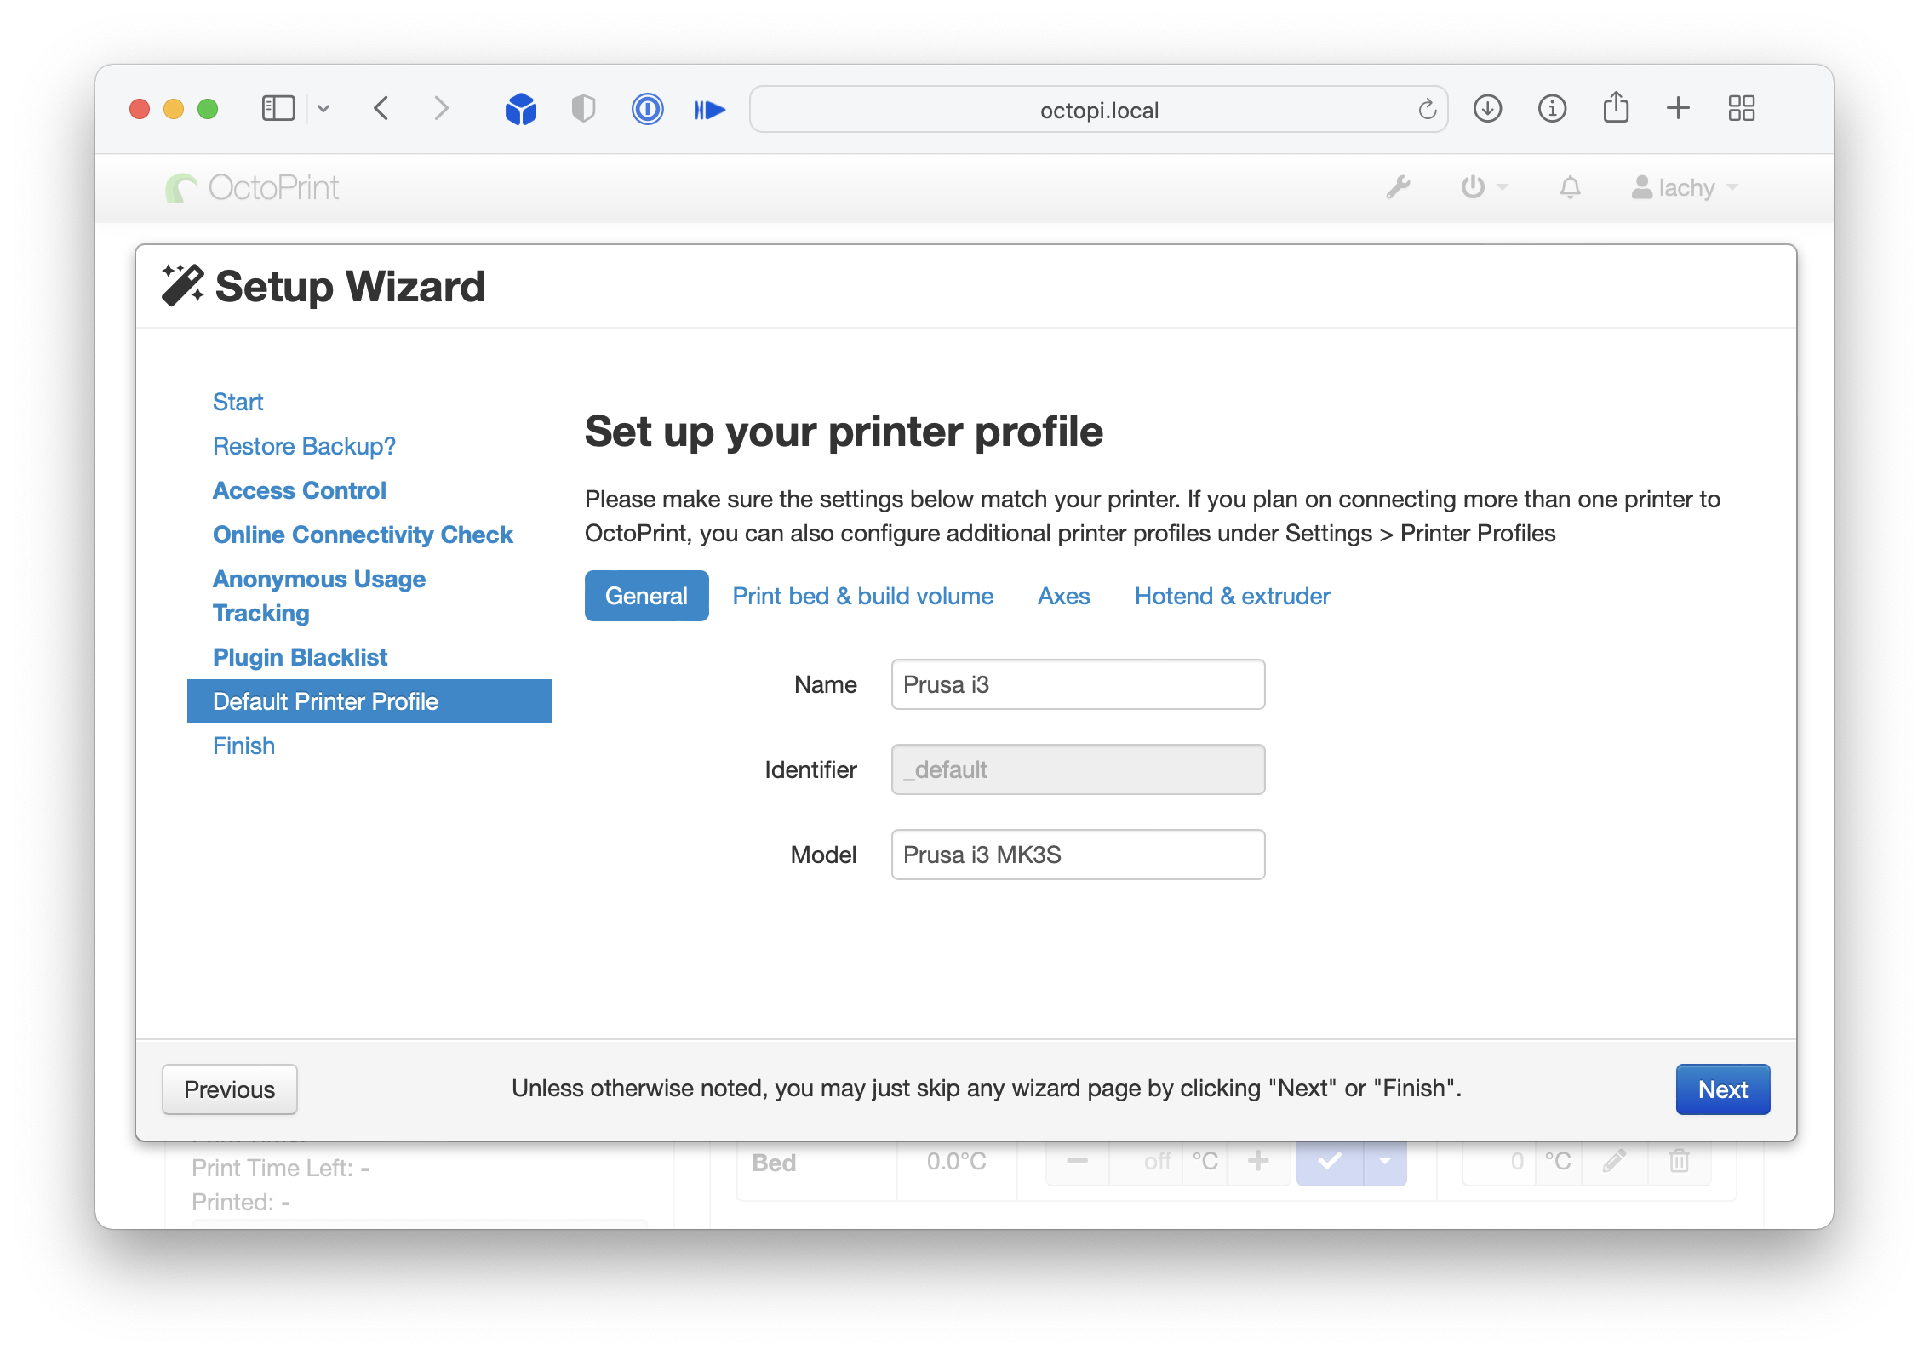The image size is (1929, 1355).
Task: Switch to Print bed & build volume tab
Action: click(x=863, y=596)
